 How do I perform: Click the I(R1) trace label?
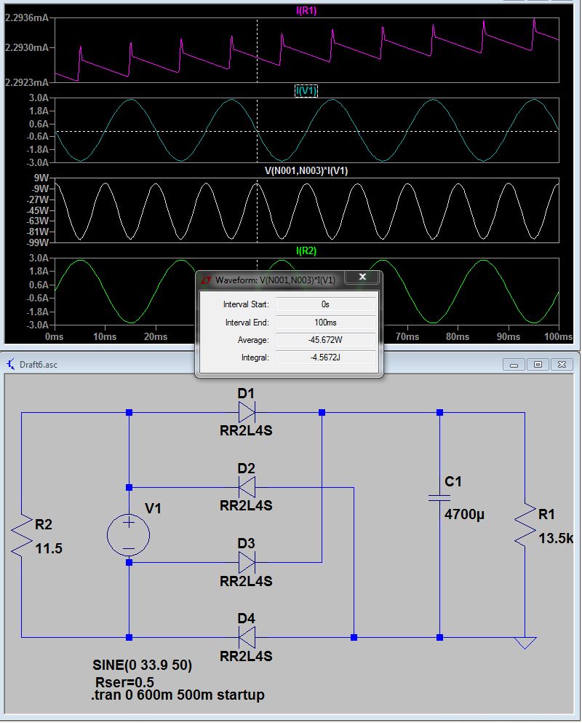tap(306, 10)
